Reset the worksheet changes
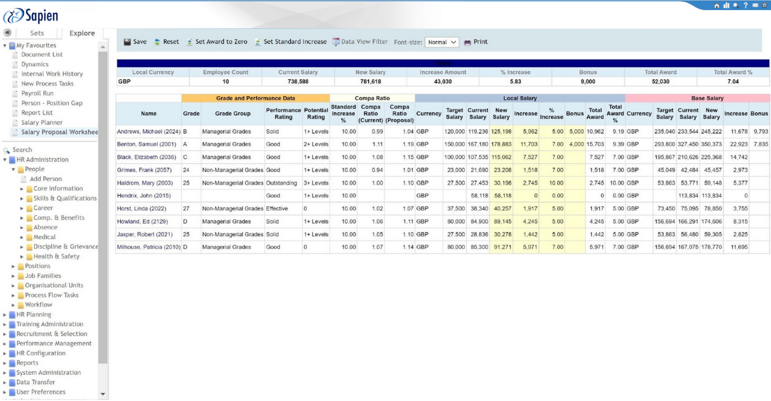771x401 pixels. pyautogui.click(x=166, y=42)
